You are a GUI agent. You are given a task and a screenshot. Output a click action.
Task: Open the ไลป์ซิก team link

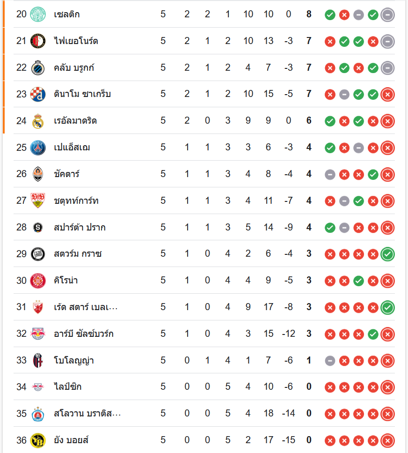point(68,387)
